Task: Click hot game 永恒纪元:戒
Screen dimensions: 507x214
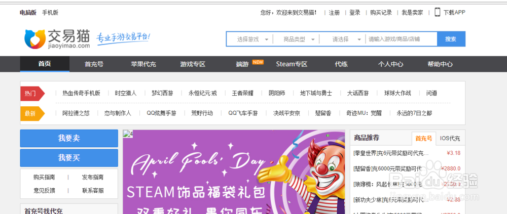Action: pos(203,93)
